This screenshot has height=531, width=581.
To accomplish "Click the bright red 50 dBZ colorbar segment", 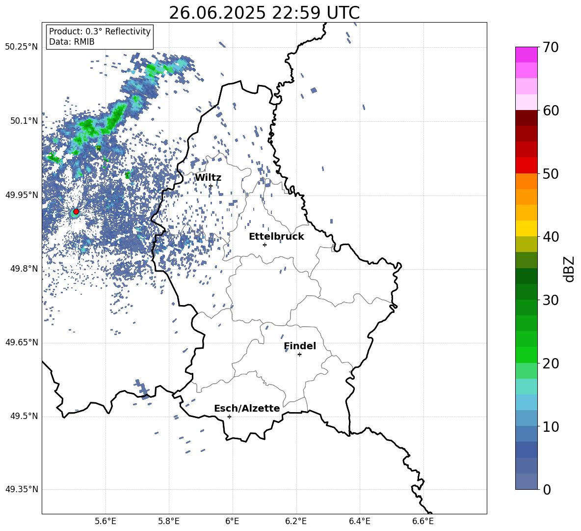I will pos(526,166).
